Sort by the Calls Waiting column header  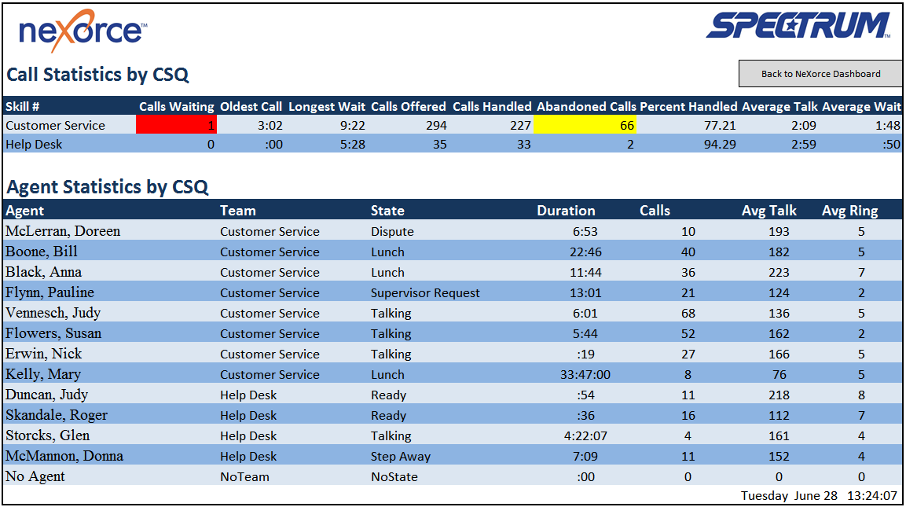(176, 106)
